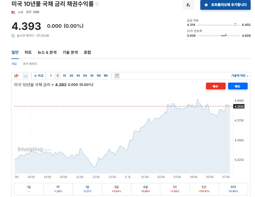Viewport: 255px width, 197px height.
Task: Switch to area chart icon
Action: tap(26, 76)
